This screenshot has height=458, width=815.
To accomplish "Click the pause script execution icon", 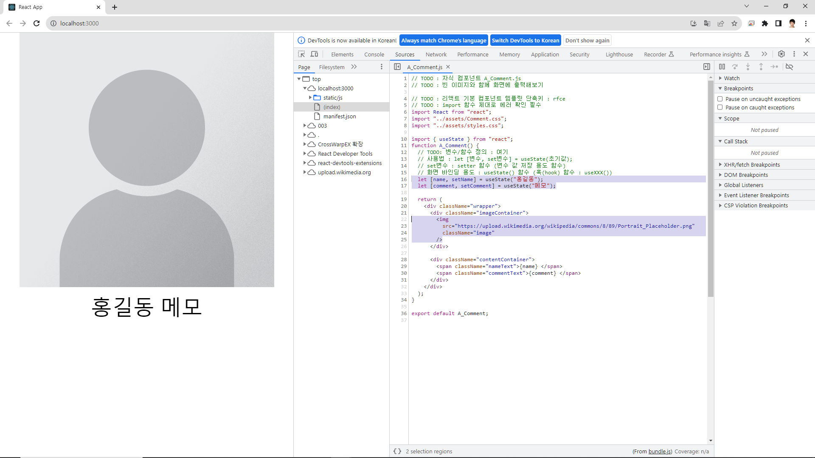I will [722, 67].
